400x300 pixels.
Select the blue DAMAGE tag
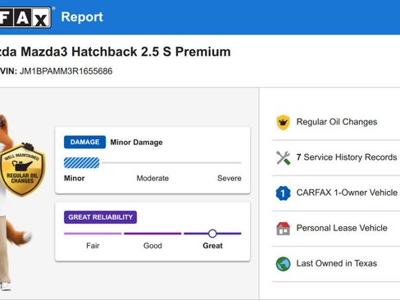pos(84,142)
